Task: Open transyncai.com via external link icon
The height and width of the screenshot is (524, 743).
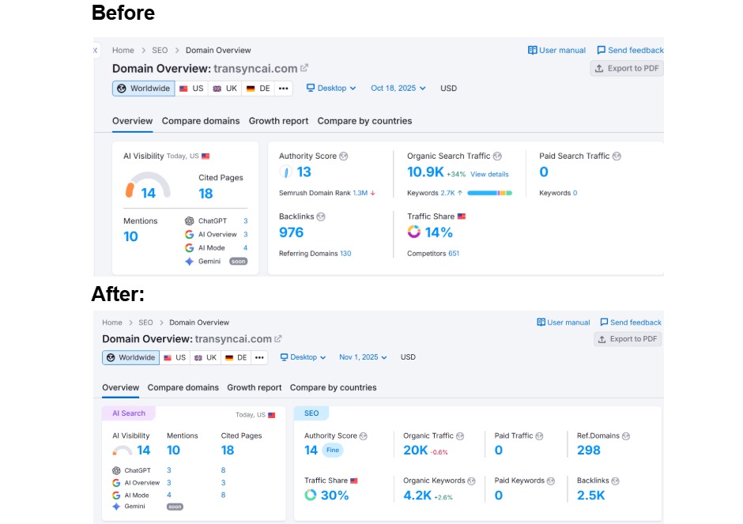Action: click(x=303, y=69)
